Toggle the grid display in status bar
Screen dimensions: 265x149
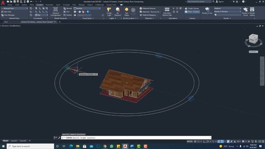tap(195, 142)
